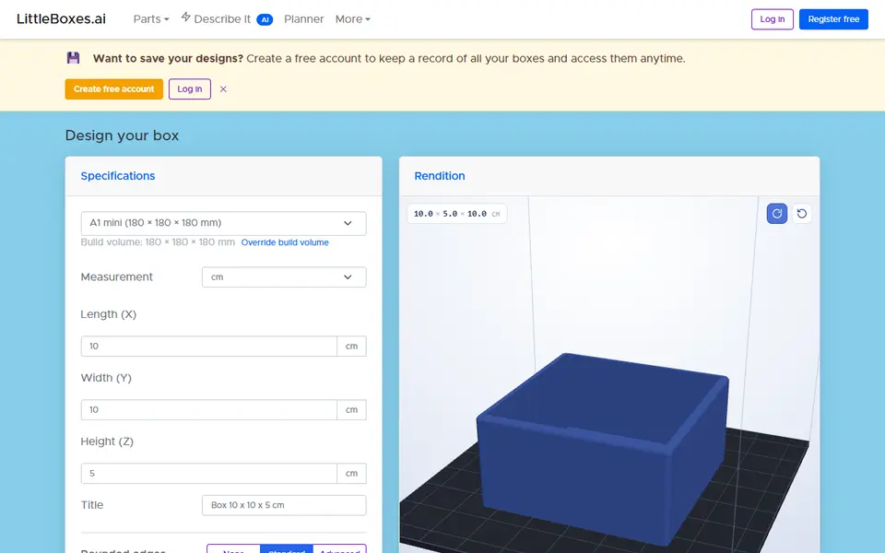Click the Rendition panel heading
885x553 pixels.
[x=440, y=176]
